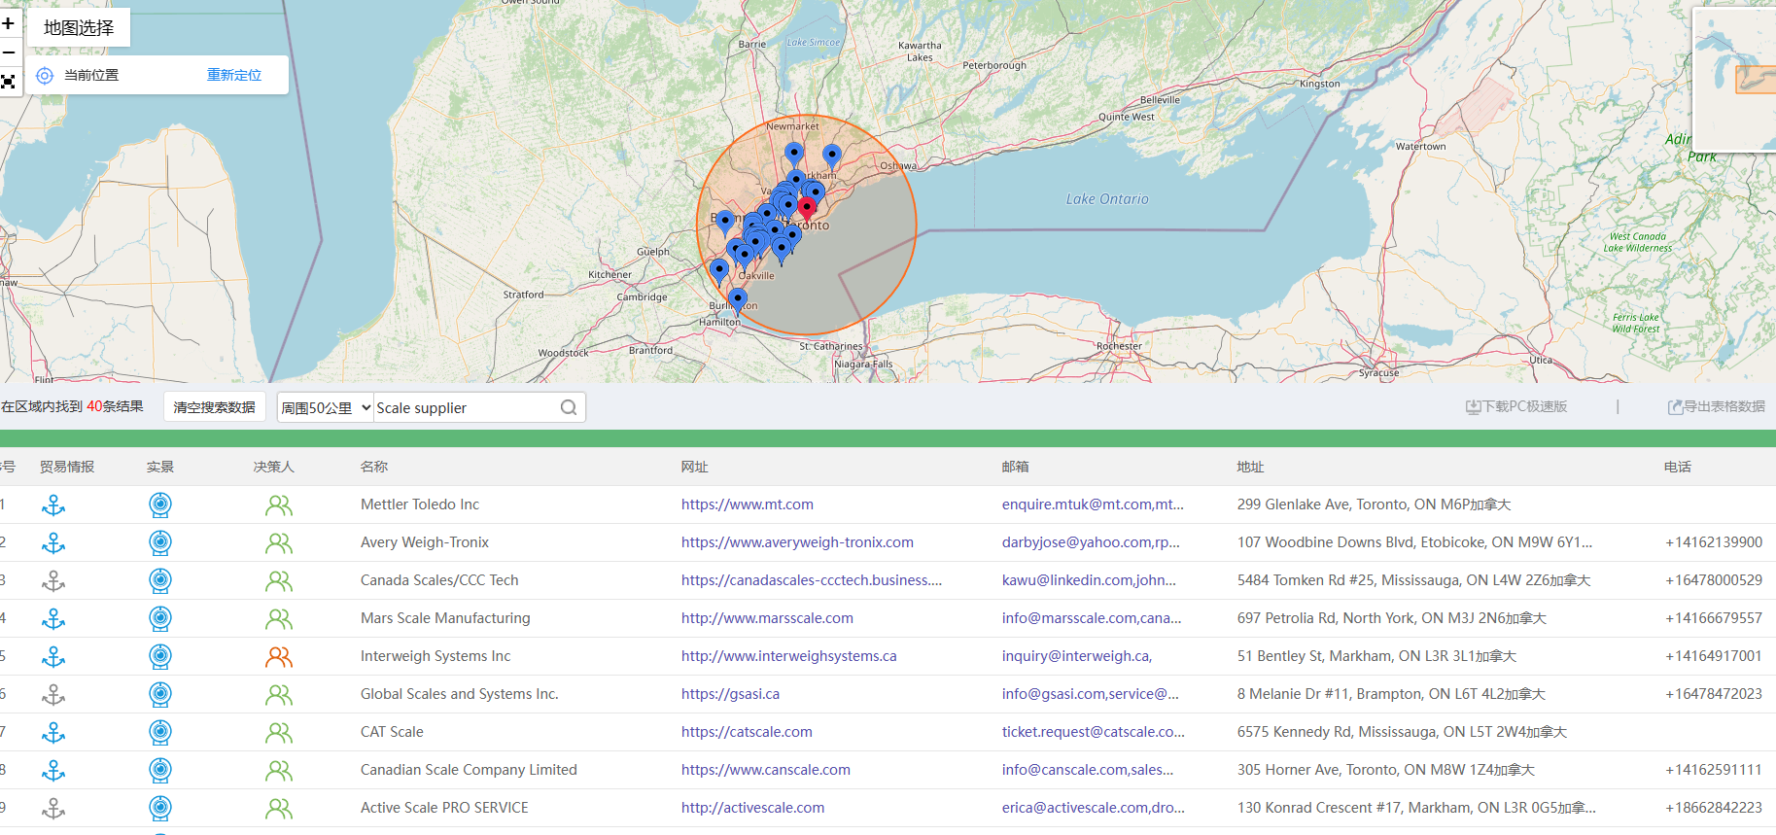This screenshot has width=1776, height=835.
Task: View decision makers for Active Scale PRO SERVICE
Action: [x=279, y=809]
